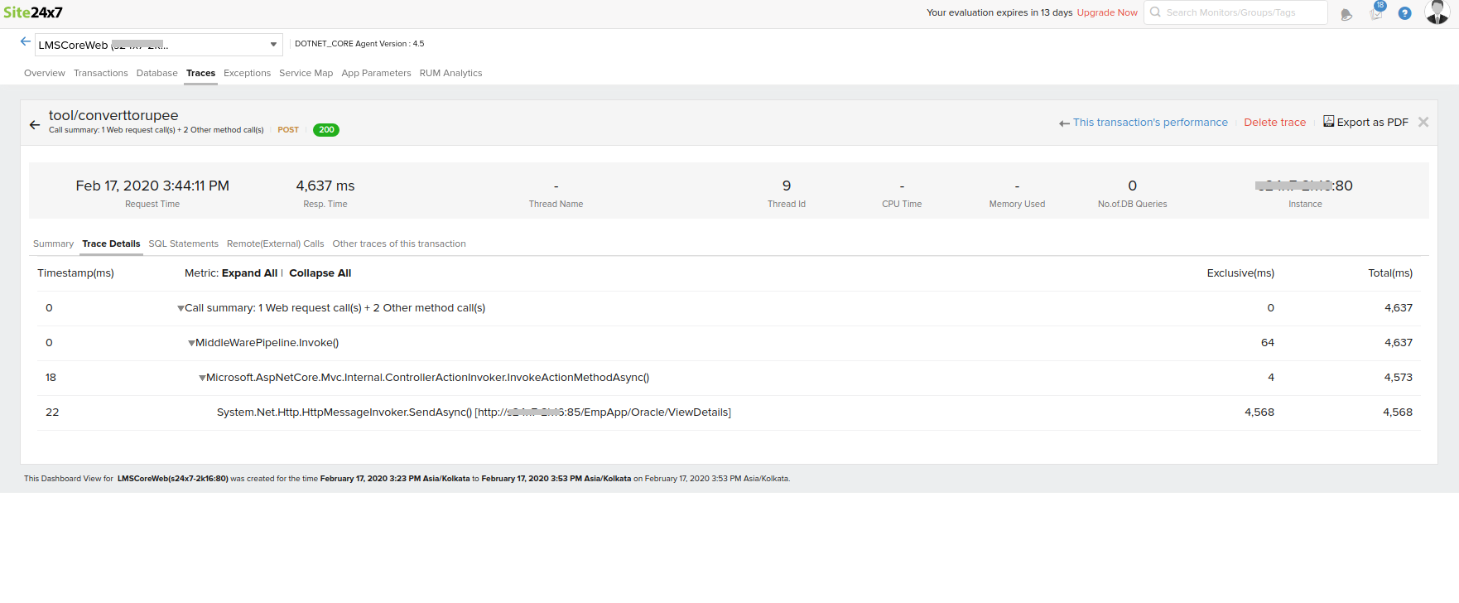
Task: Click the Site24x7 logo
Action: click(33, 12)
